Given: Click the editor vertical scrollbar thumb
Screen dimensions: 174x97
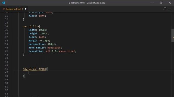Looking at the screenshot, I should 173,35.
